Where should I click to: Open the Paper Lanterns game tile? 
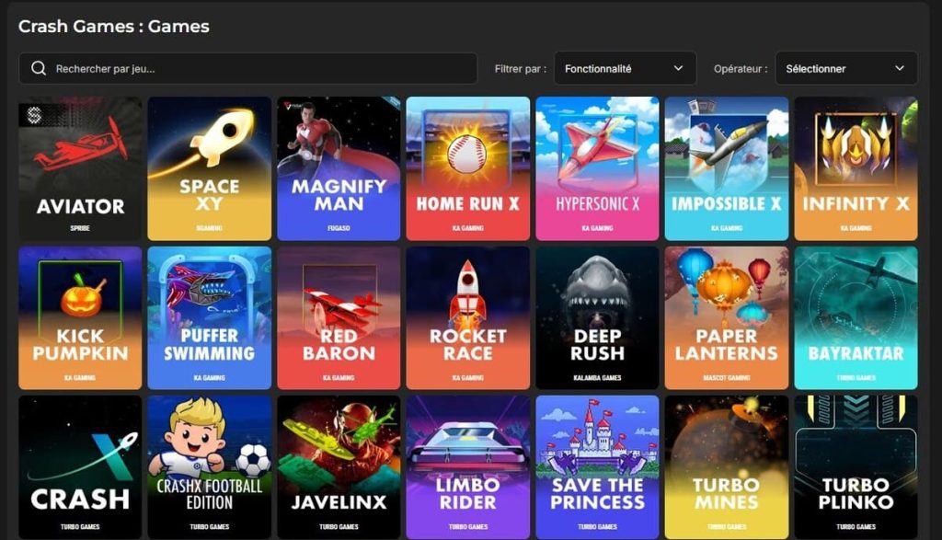point(727,317)
